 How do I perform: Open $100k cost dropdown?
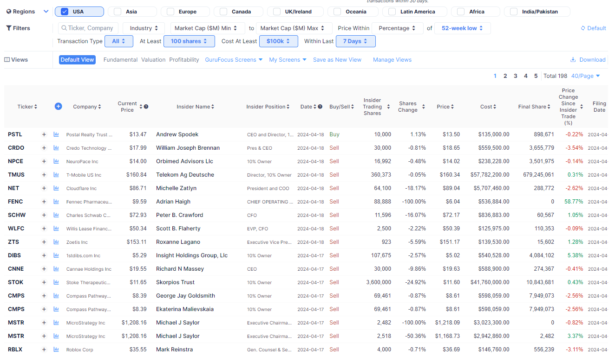pos(278,41)
